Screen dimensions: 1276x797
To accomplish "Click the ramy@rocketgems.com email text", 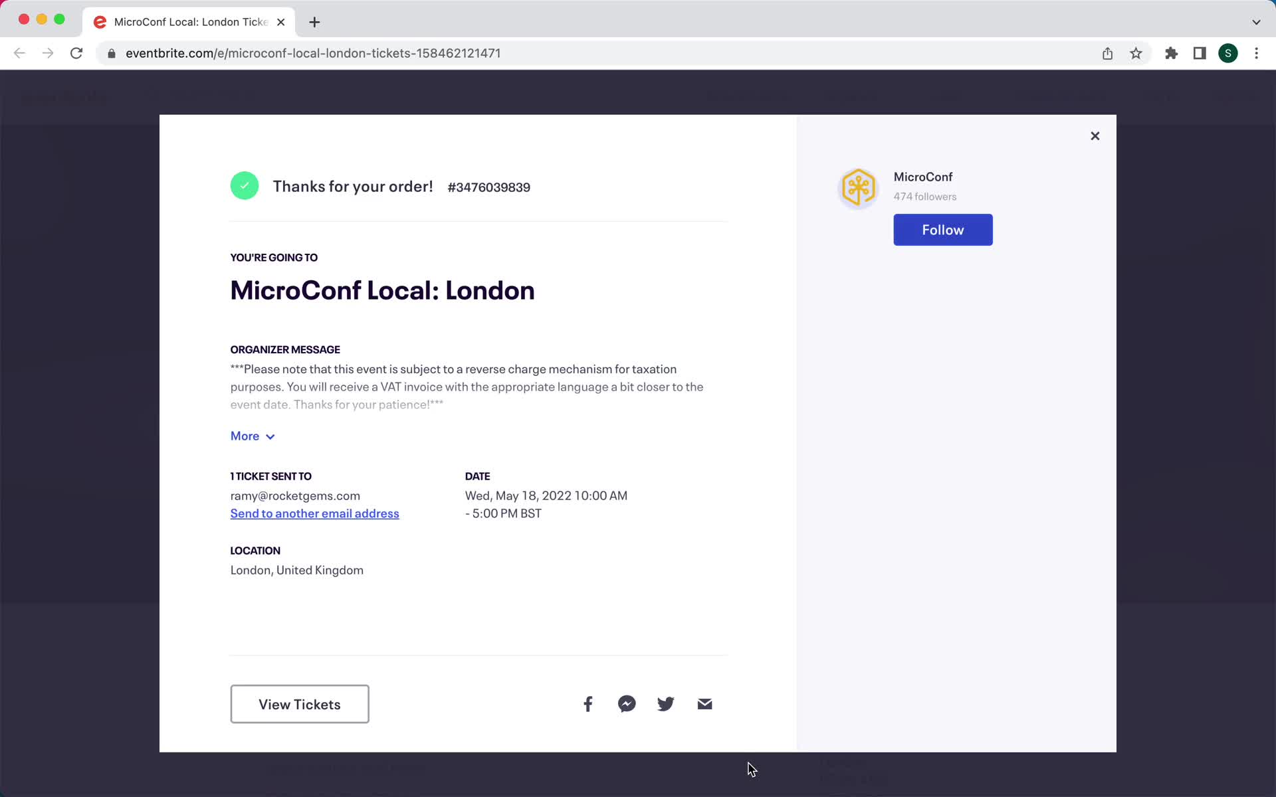I will pyautogui.click(x=295, y=495).
